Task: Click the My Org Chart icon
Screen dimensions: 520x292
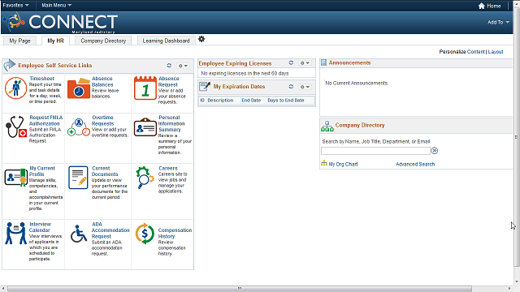Action: 324,163
